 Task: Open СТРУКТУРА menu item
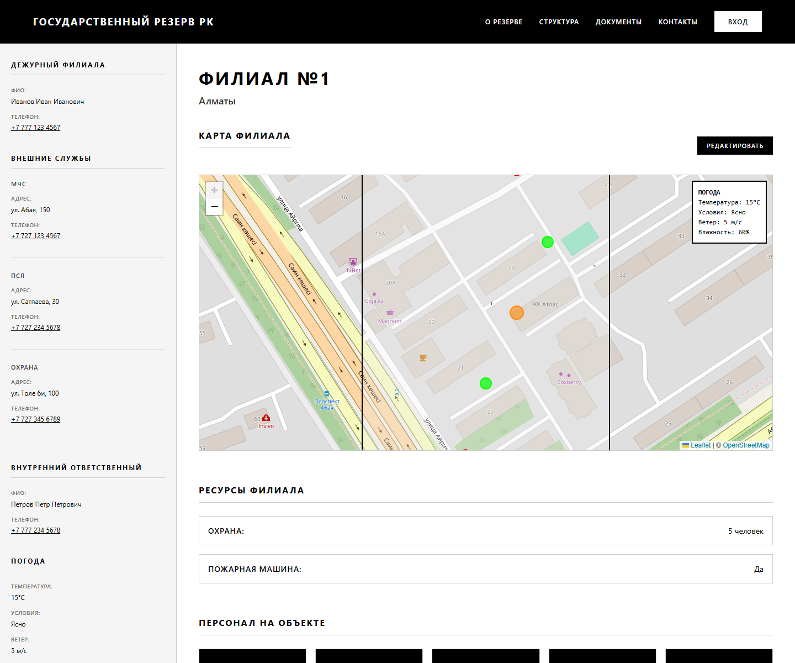click(x=559, y=22)
